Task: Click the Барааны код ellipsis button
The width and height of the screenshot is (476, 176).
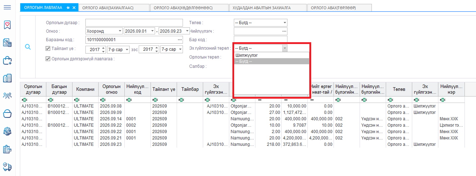Action: click(180, 40)
